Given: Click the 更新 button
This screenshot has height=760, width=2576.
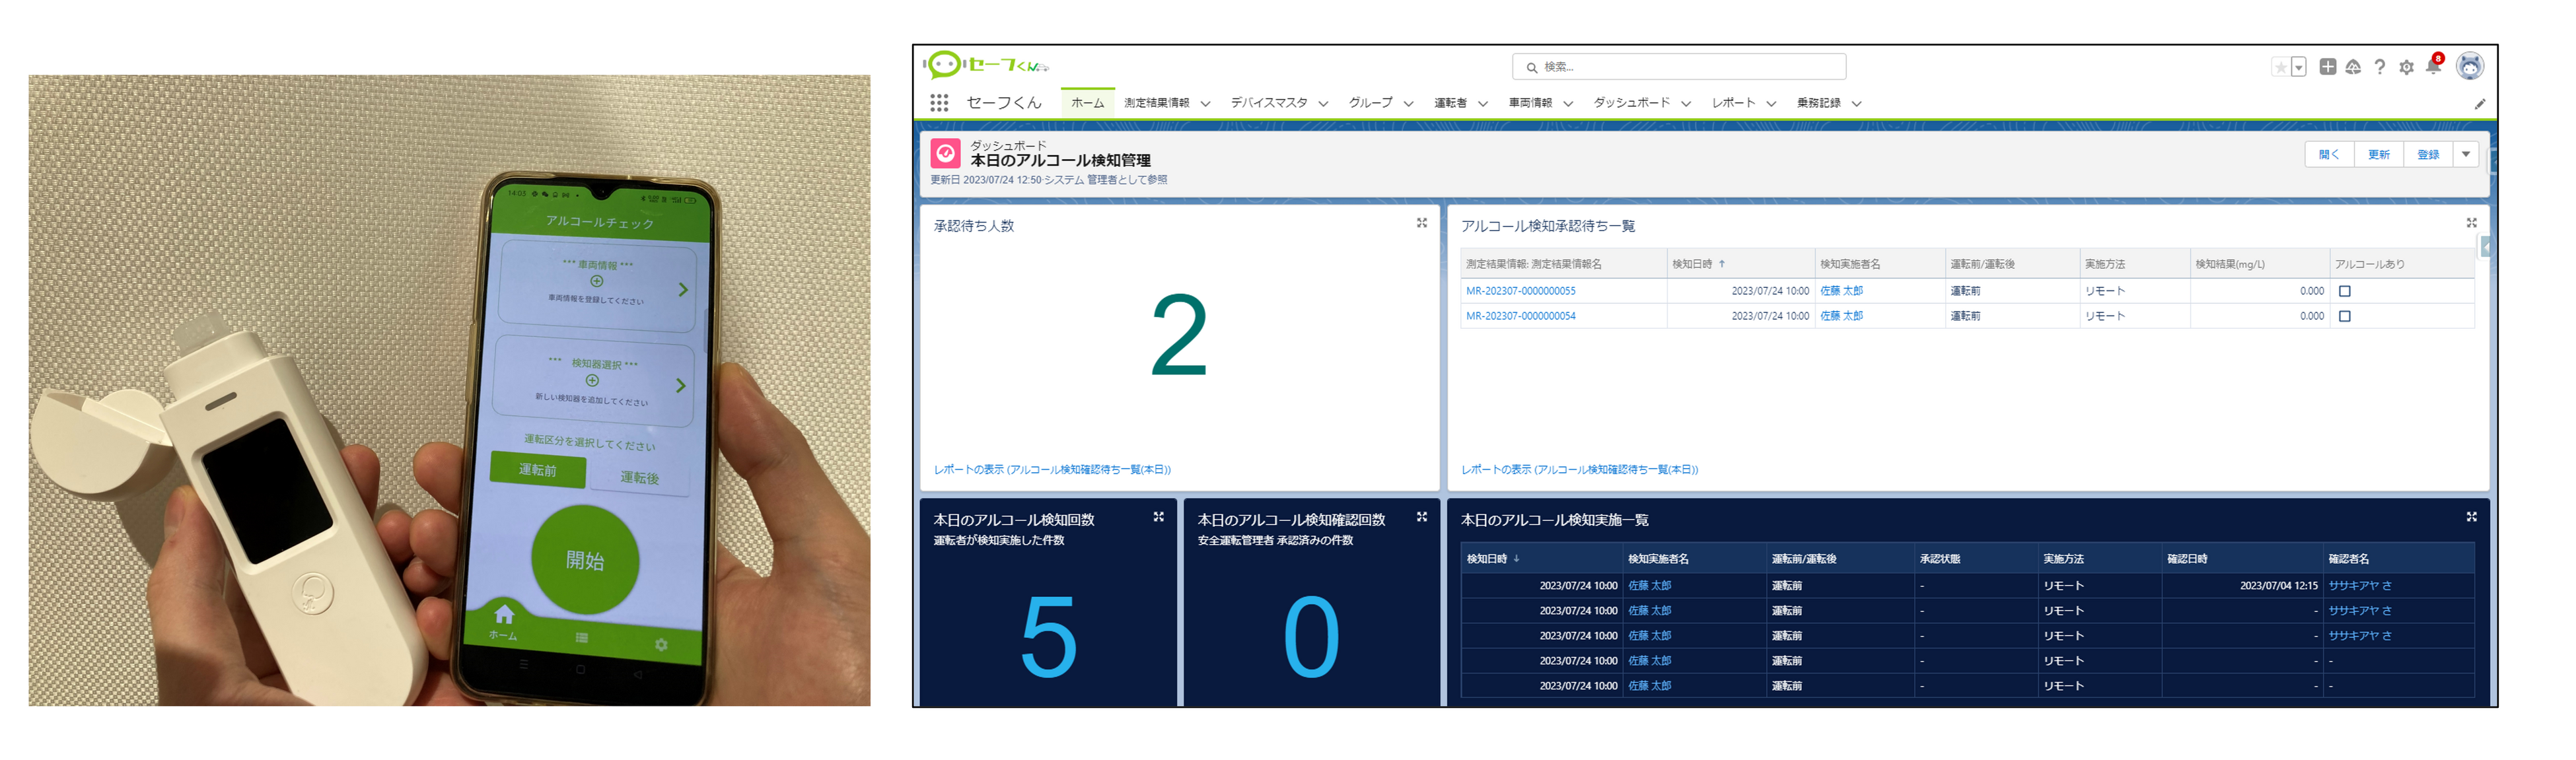Looking at the screenshot, I should [2378, 154].
